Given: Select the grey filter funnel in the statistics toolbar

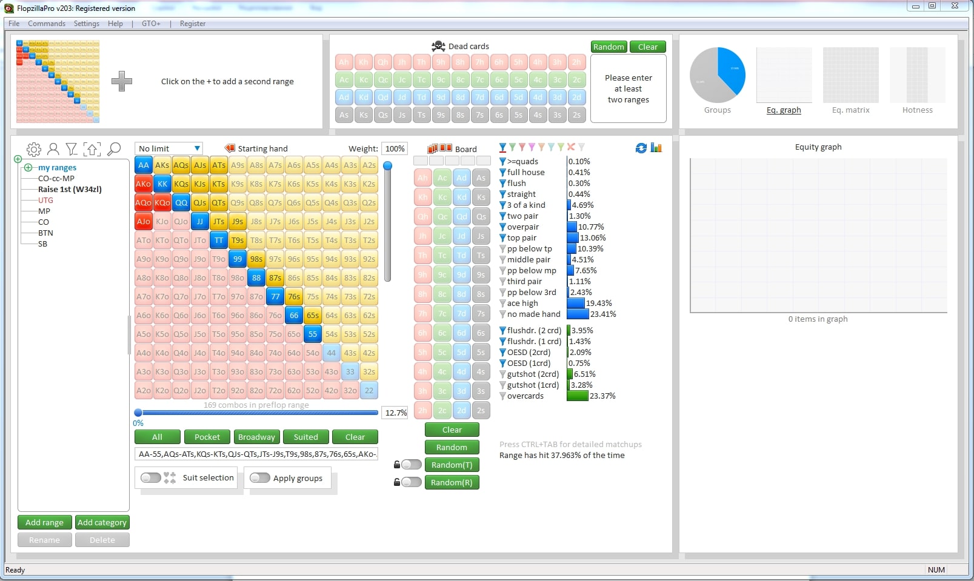Looking at the screenshot, I should click(x=581, y=147).
